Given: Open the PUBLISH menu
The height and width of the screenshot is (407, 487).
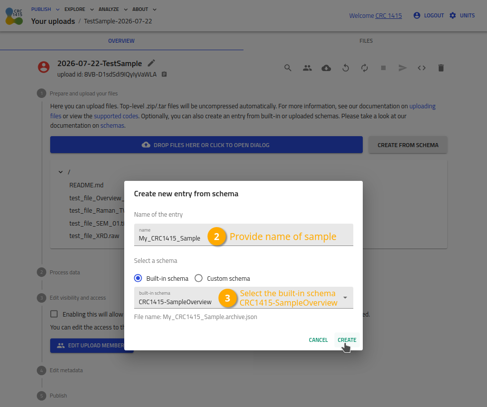Looking at the screenshot, I should pos(45,9).
